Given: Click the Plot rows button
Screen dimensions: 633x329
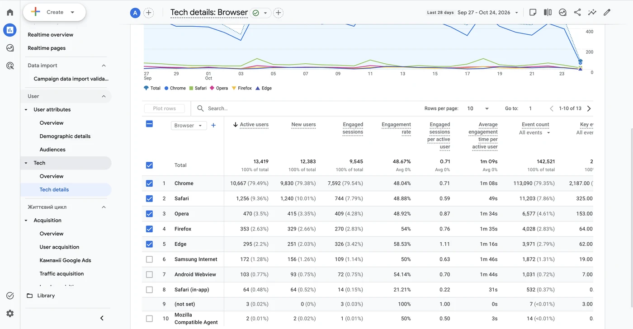Looking at the screenshot, I should point(164,108).
